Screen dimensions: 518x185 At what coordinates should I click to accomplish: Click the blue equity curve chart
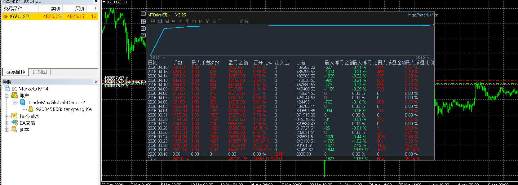(290, 40)
